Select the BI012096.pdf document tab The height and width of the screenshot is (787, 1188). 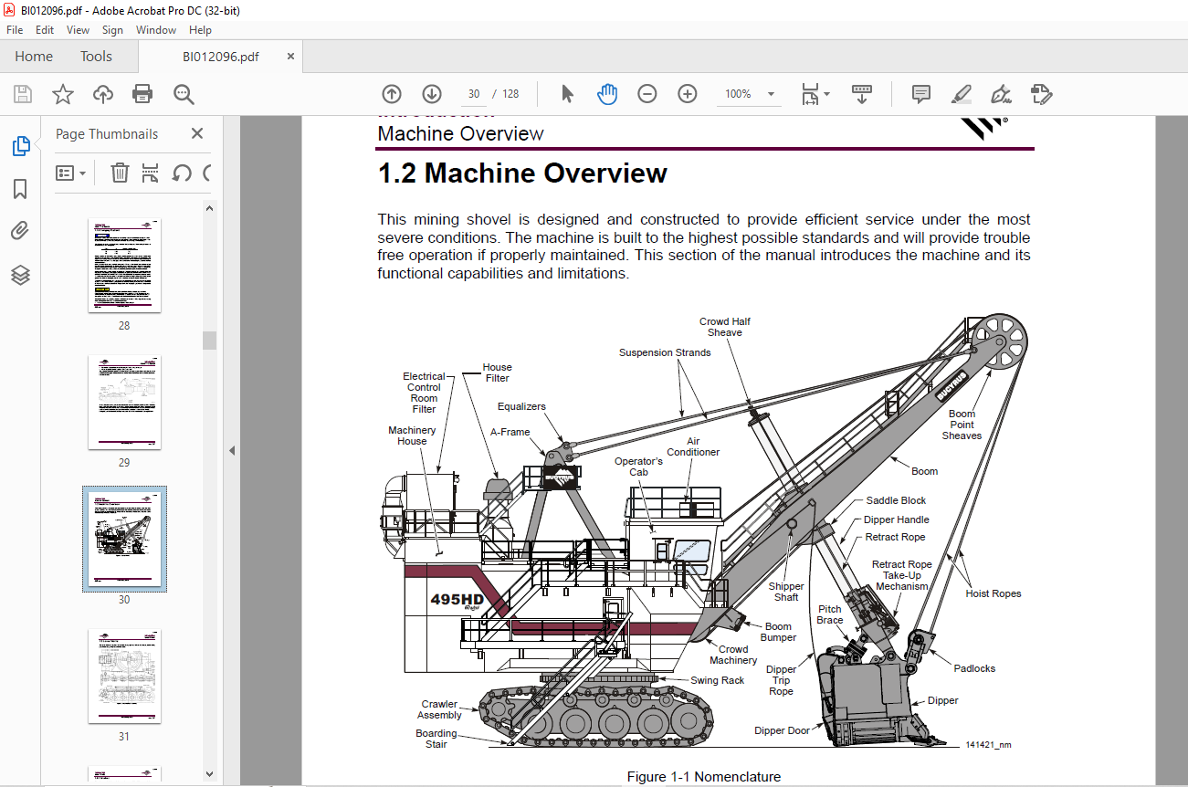point(220,57)
